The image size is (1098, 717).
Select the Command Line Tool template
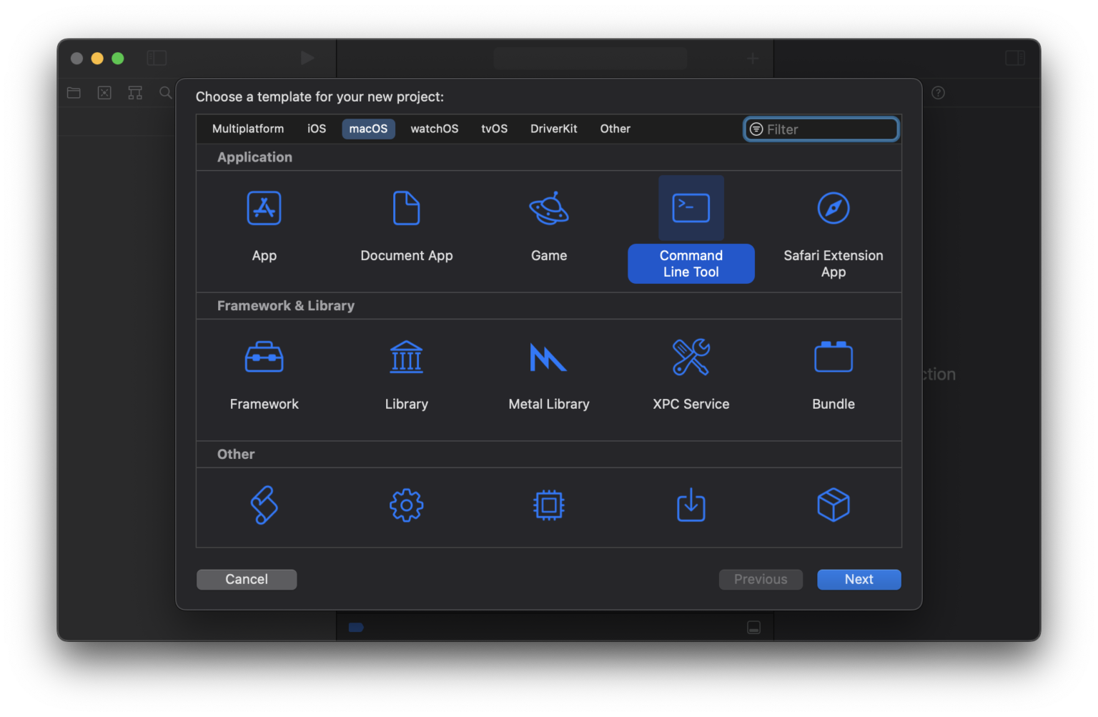(691, 209)
